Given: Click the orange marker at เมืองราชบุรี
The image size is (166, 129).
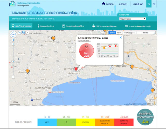Looking at the screenshot, I should [x=27, y=71].
